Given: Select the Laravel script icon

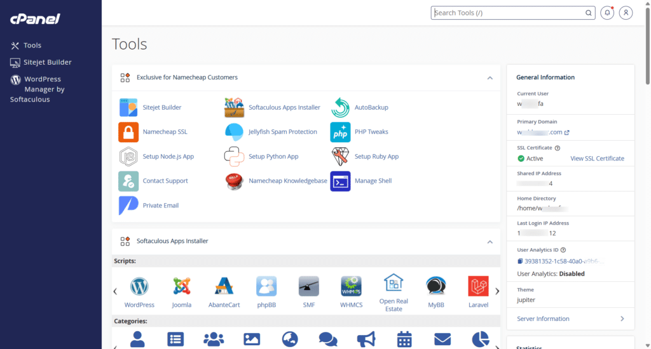Looking at the screenshot, I should [478, 286].
